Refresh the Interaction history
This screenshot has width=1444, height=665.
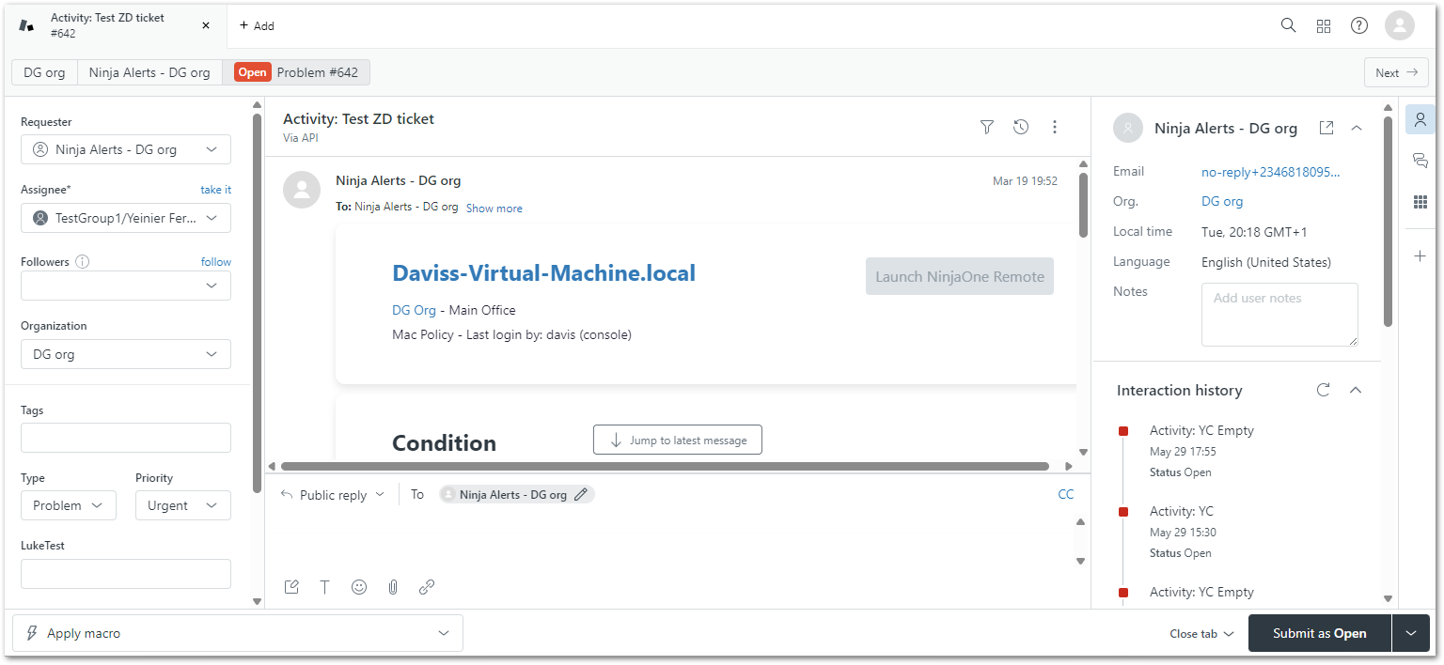pos(1323,390)
